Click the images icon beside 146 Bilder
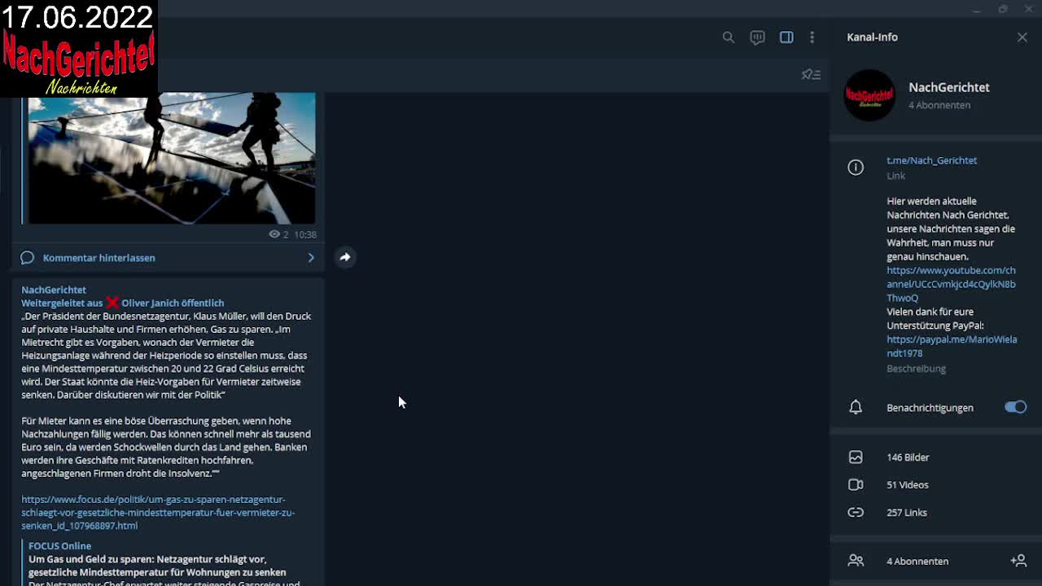 [x=856, y=457]
